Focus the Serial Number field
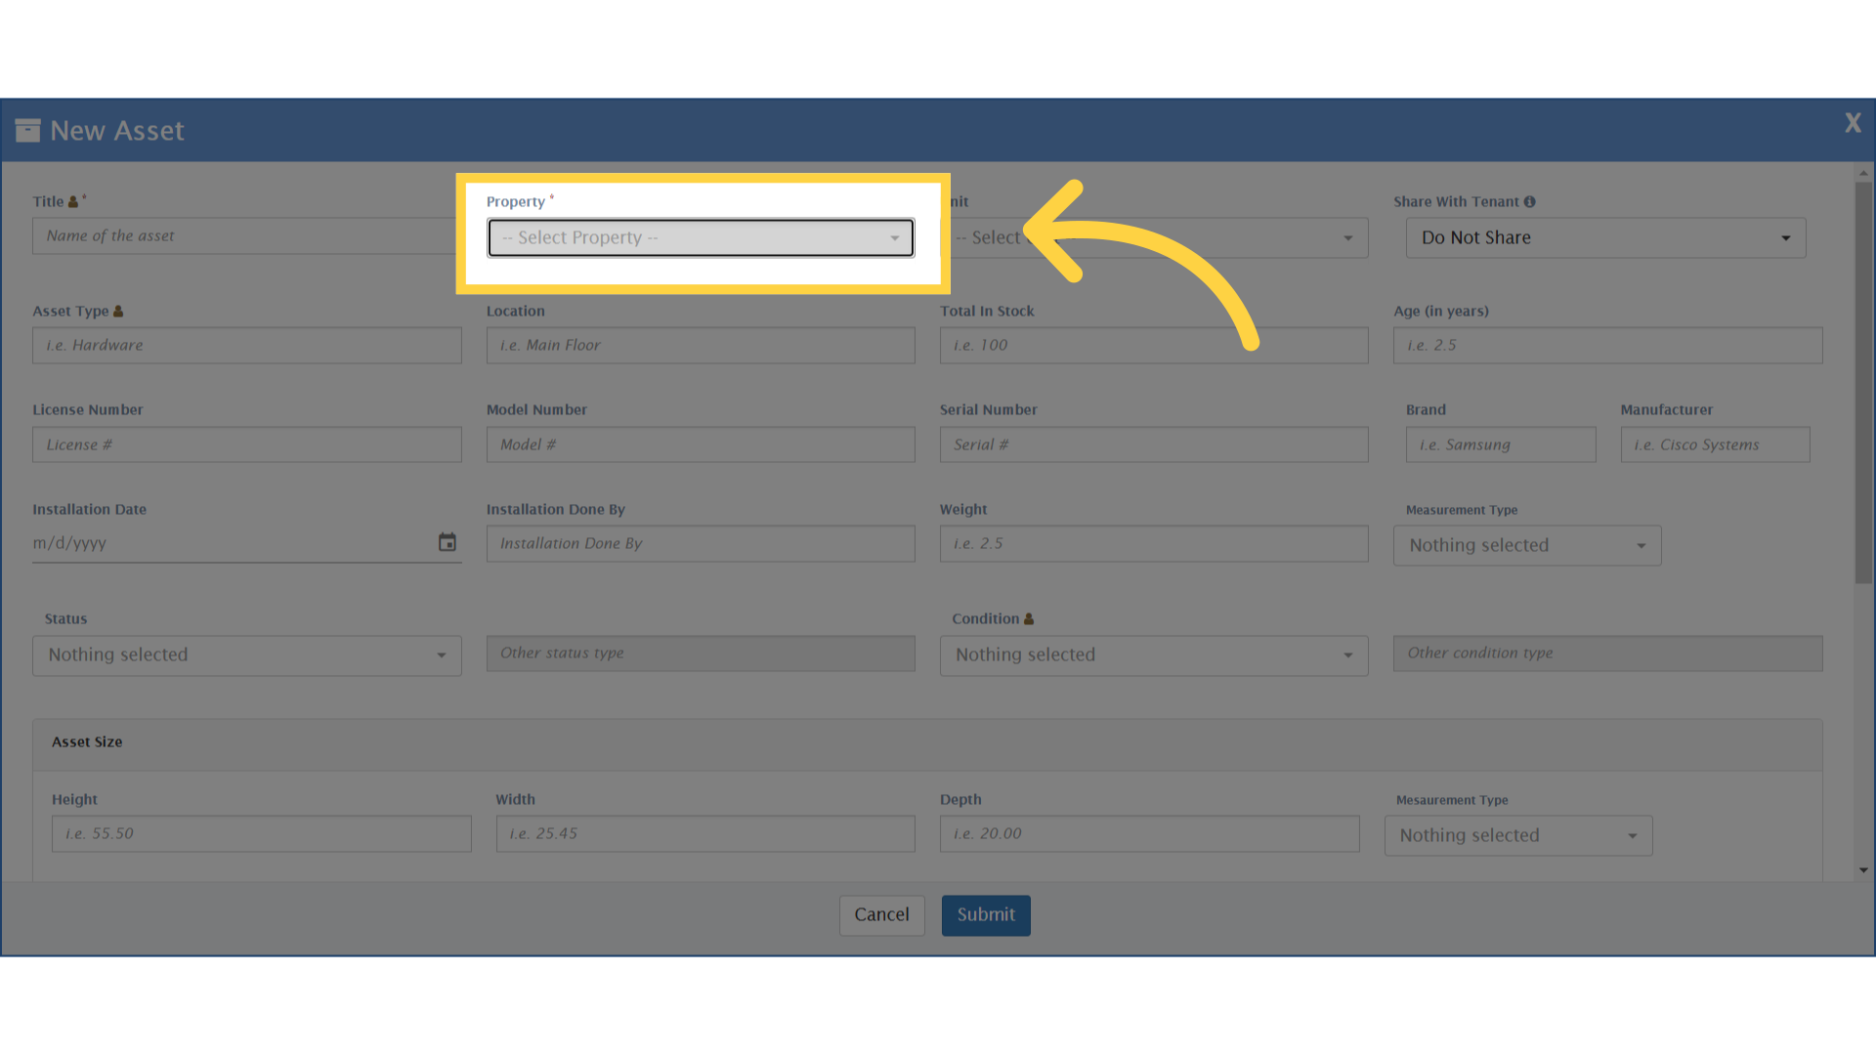The height and width of the screenshot is (1055, 1876). pyautogui.click(x=1154, y=444)
